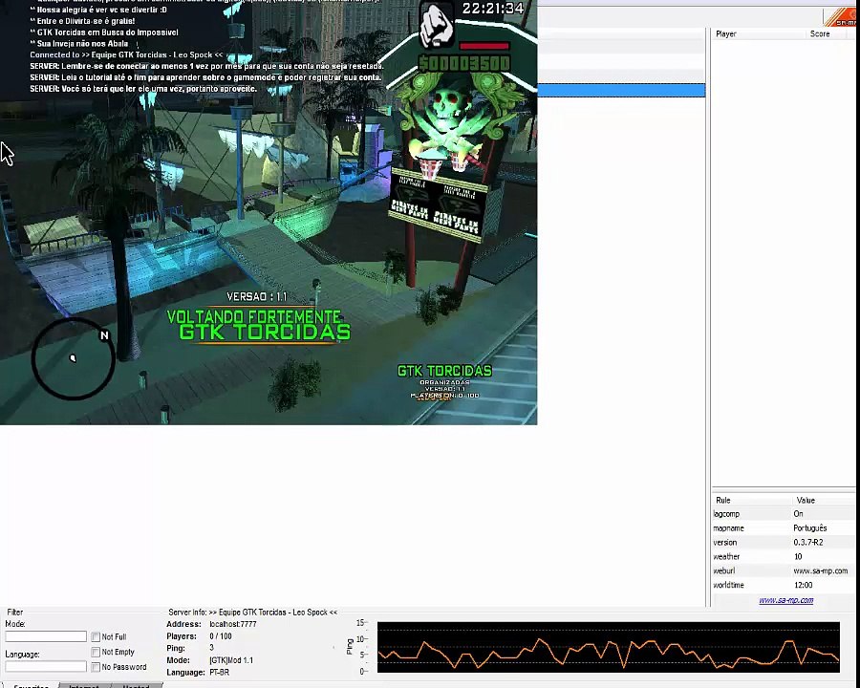Click the 12:00 worldtime value
Screen dimensions: 860x688
point(803,586)
